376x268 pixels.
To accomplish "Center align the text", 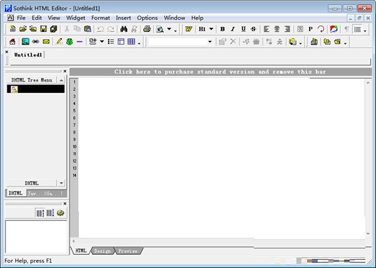I will pos(277,29).
